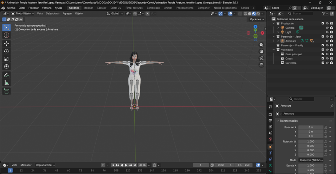This screenshot has height=174, width=336.
Task: Open the Scene properties tab
Action: pos(270,133)
